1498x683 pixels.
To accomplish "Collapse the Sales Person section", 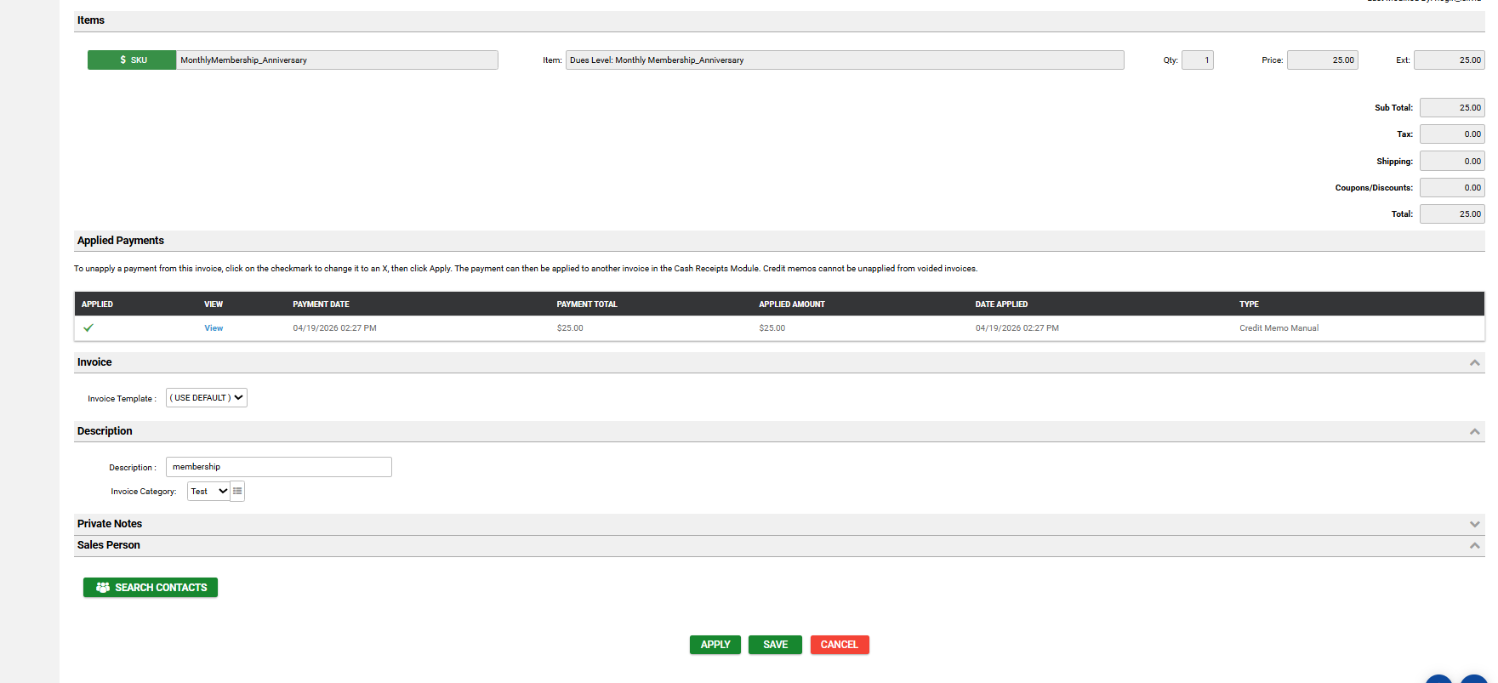I will coord(1474,546).
